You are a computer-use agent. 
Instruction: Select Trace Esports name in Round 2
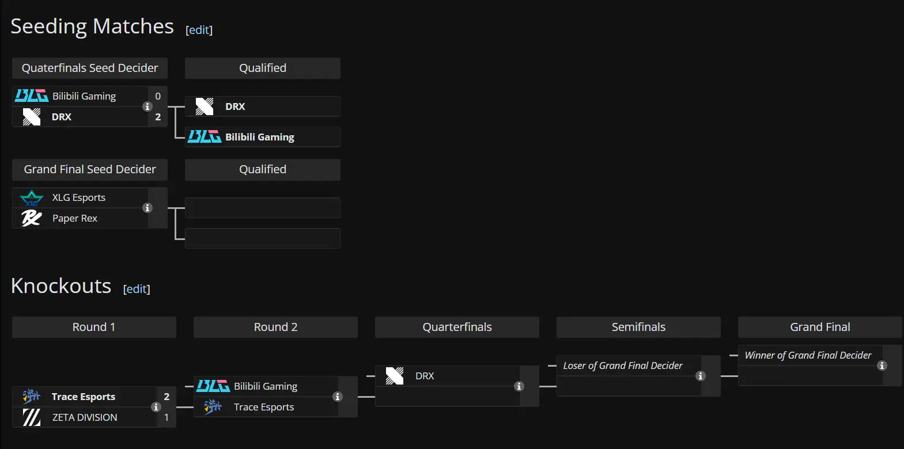pos(264,407)
